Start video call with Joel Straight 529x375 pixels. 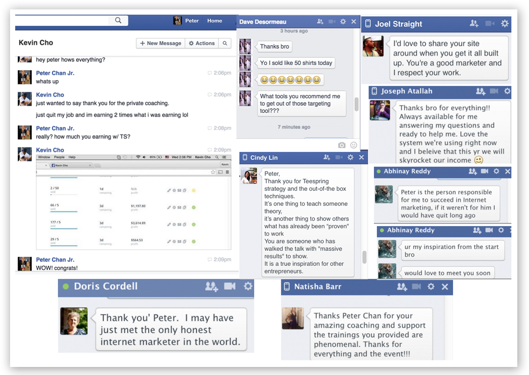(490, 24)
